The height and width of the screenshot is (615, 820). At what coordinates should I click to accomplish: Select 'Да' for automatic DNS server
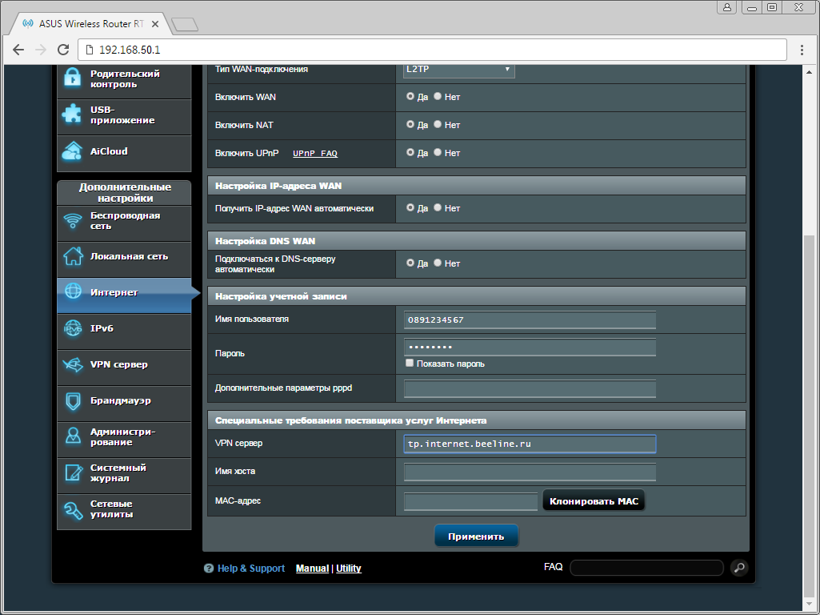click(410, 263)
